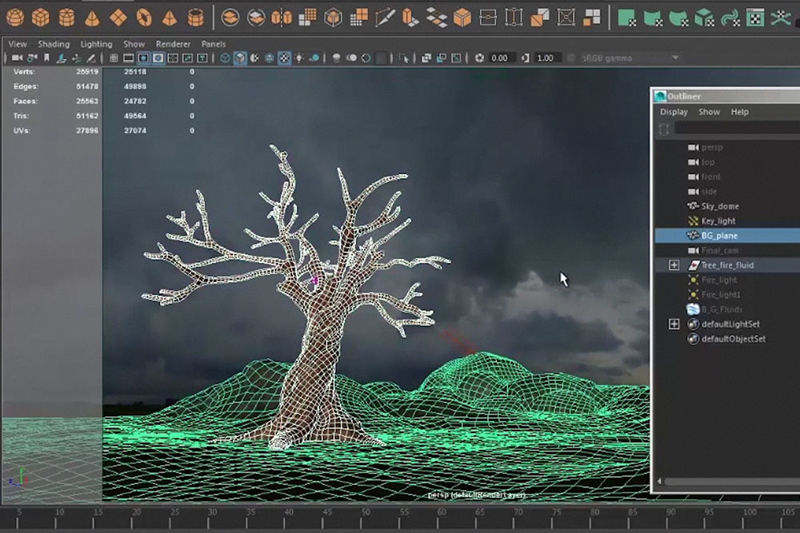Select Key_light in the Outliner

click(718, 221)
